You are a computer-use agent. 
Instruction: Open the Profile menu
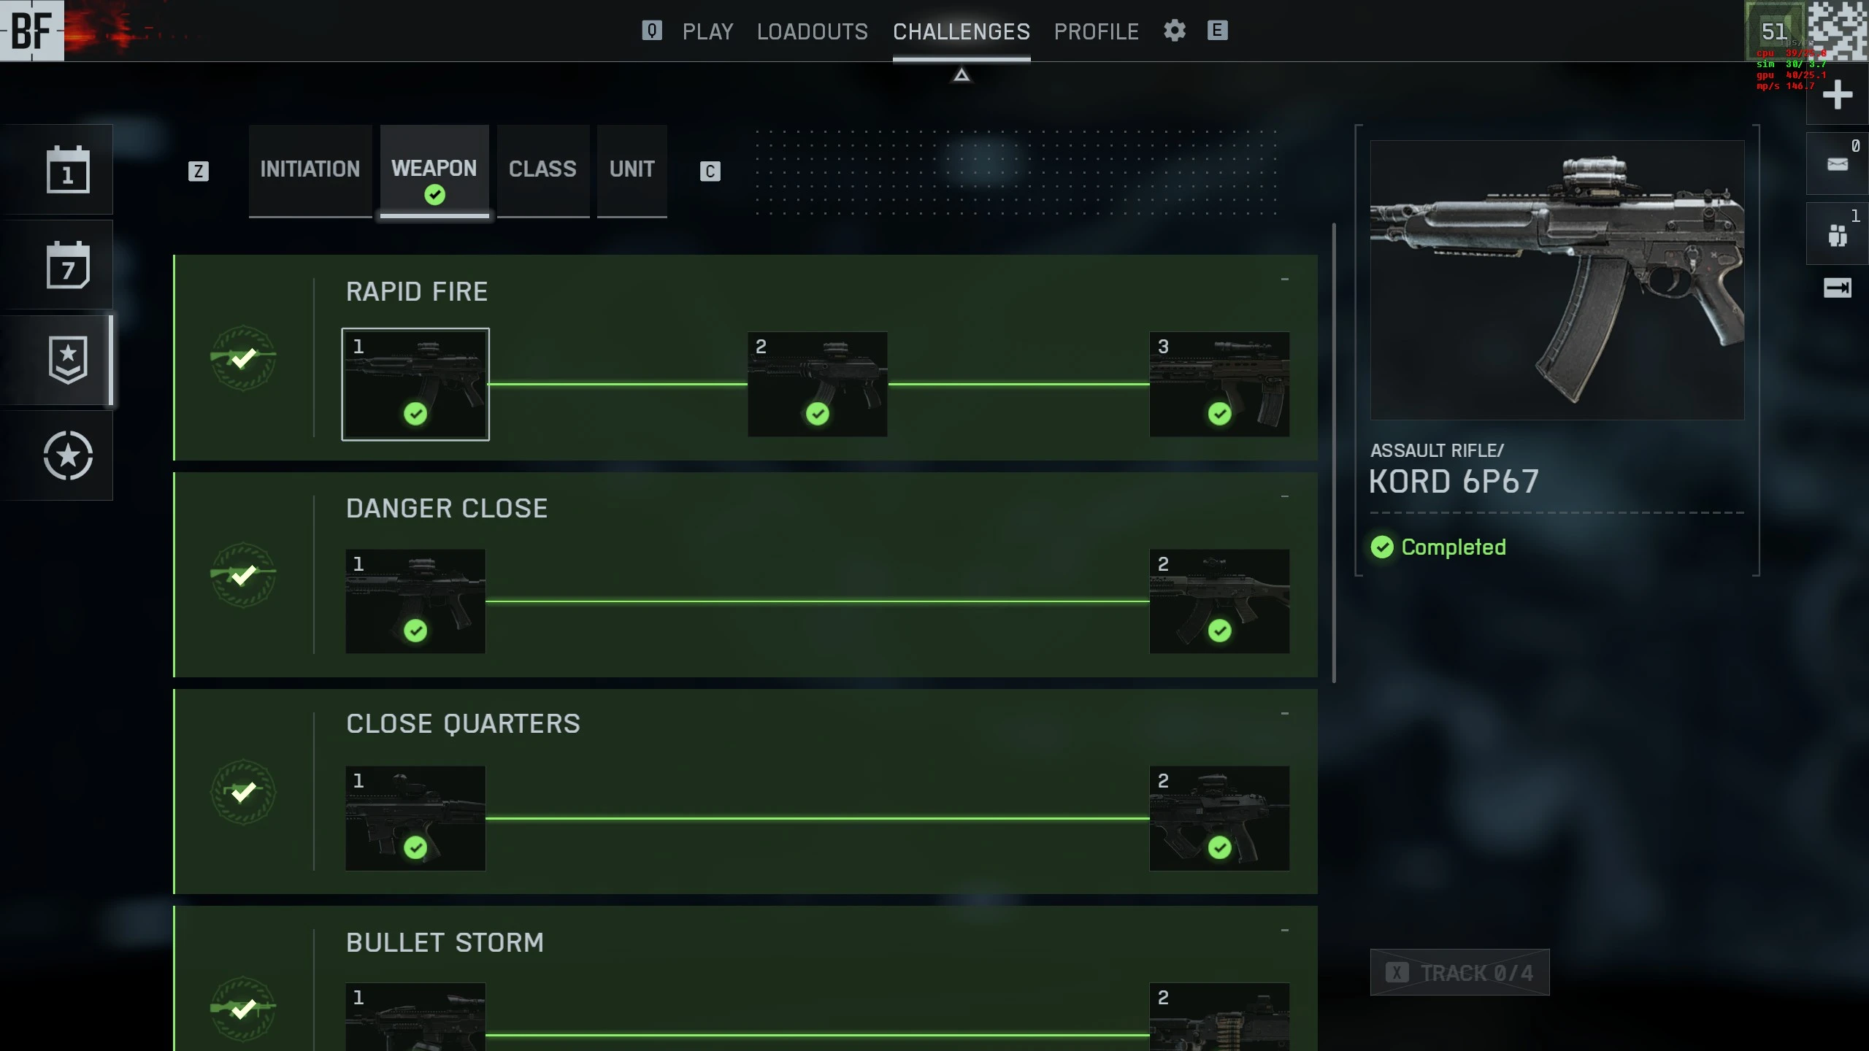click(1096, 31)
